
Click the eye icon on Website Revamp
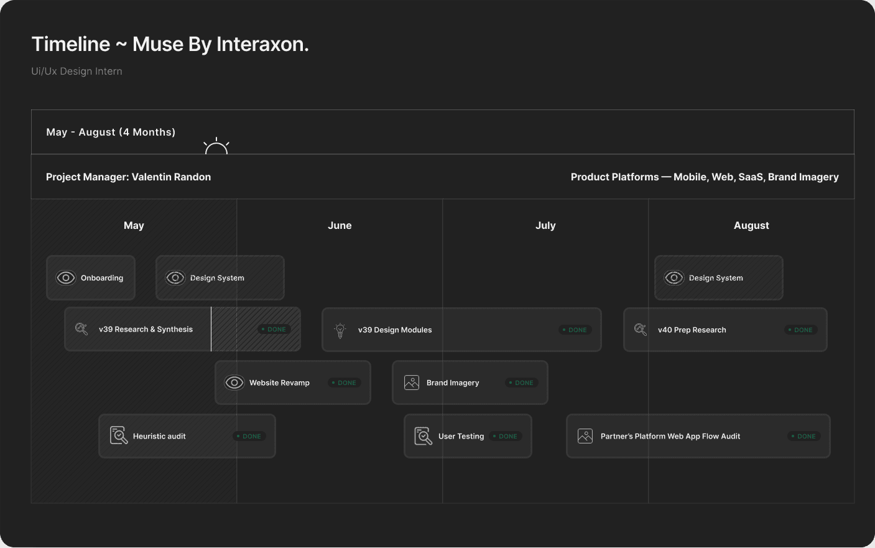coord(234,383)
